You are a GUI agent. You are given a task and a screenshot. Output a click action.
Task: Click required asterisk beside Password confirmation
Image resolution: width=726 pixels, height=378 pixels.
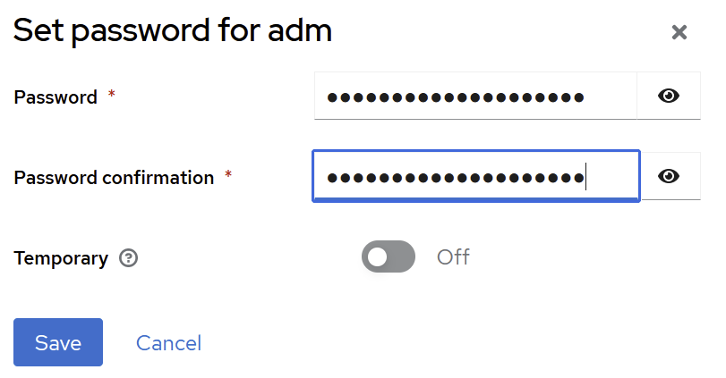coord(228,174)
